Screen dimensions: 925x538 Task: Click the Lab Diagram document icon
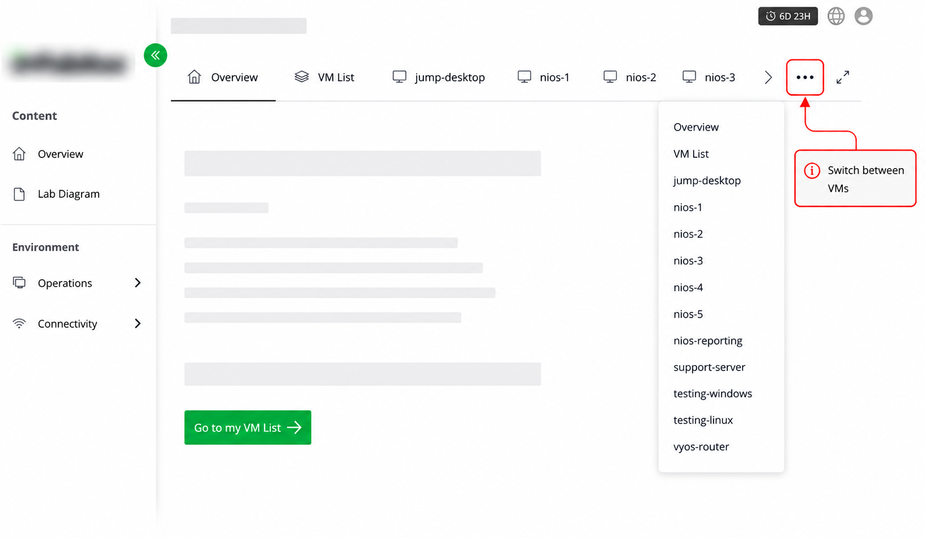19,194
